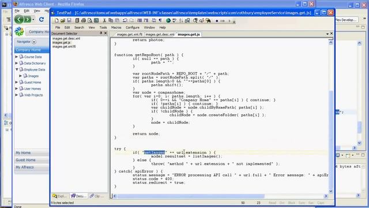Open the document tab list dropdown arrow

coord(327,34)
